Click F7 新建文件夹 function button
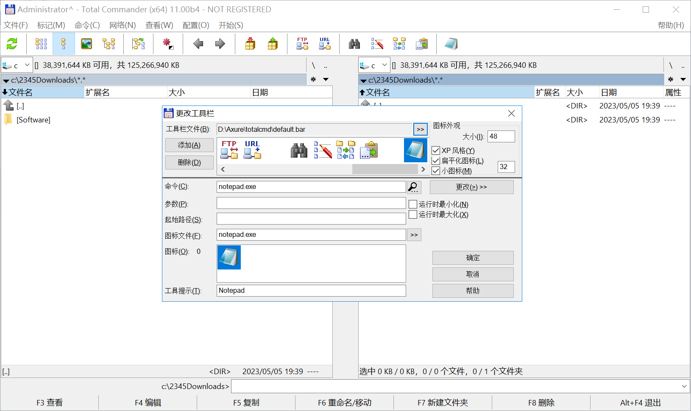The height and width of the screenshot is (411, 691). [443, 403]
